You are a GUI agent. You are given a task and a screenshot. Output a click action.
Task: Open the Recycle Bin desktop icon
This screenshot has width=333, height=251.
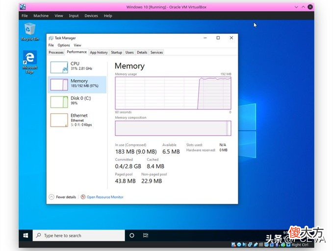coord(30,32)
